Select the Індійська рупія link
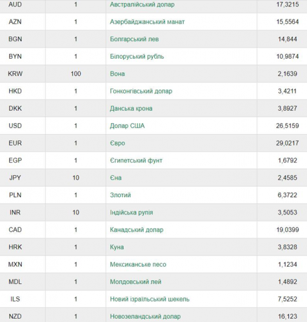 (x=132, y=213)
